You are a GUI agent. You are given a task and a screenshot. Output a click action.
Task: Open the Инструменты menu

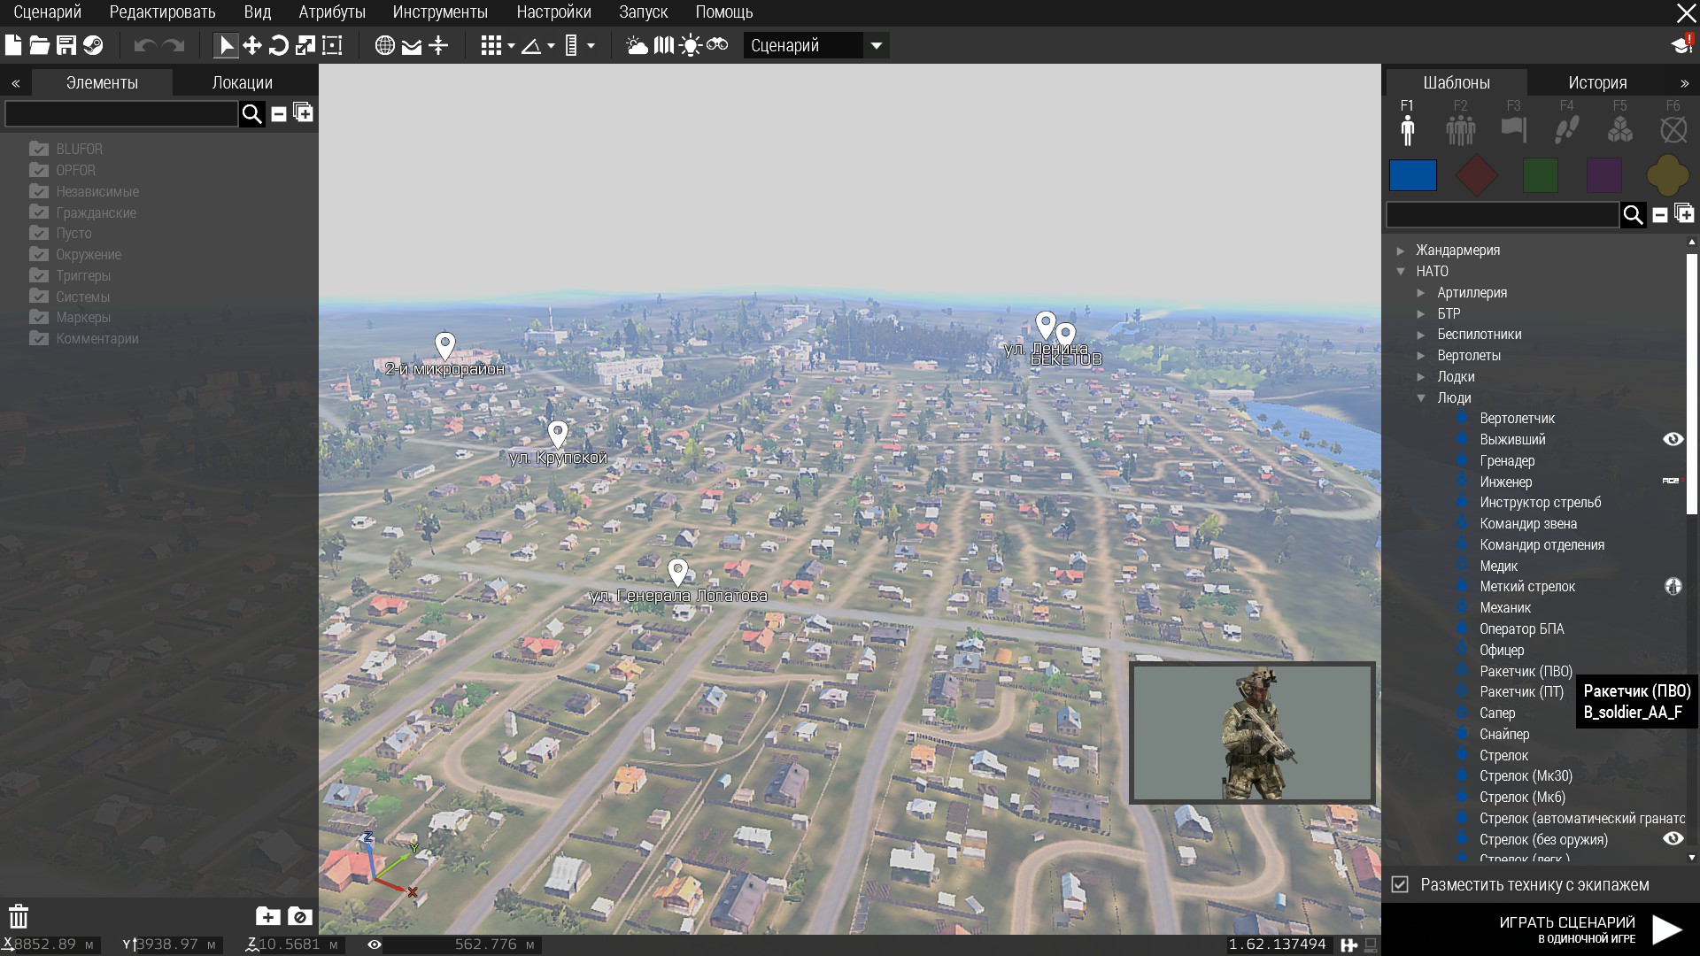(440, 12)
